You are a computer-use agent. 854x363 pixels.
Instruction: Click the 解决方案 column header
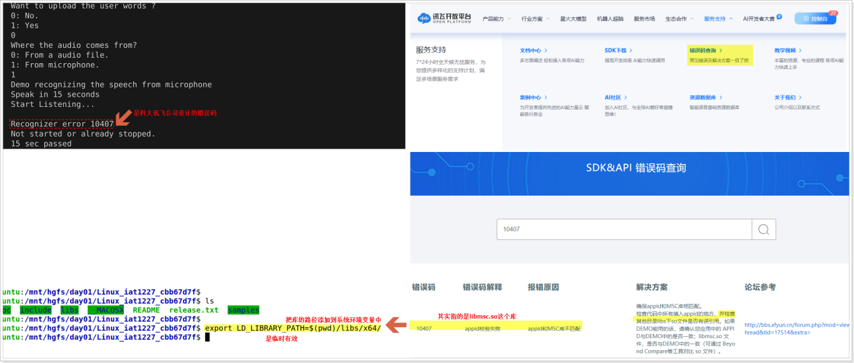point(651,287)
